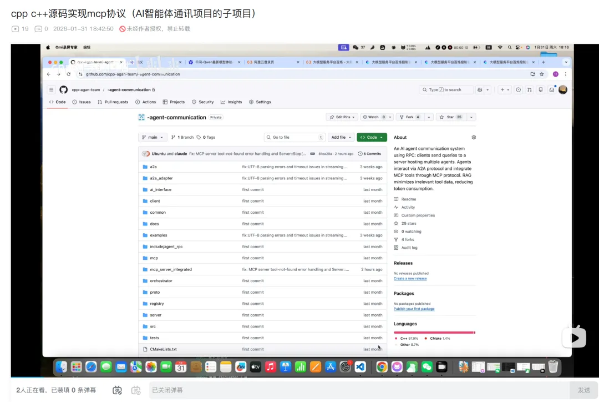Open the GitHub home Octocat logo
The width and height of the screenshot is (599, 402).
[x=63, y=89]
